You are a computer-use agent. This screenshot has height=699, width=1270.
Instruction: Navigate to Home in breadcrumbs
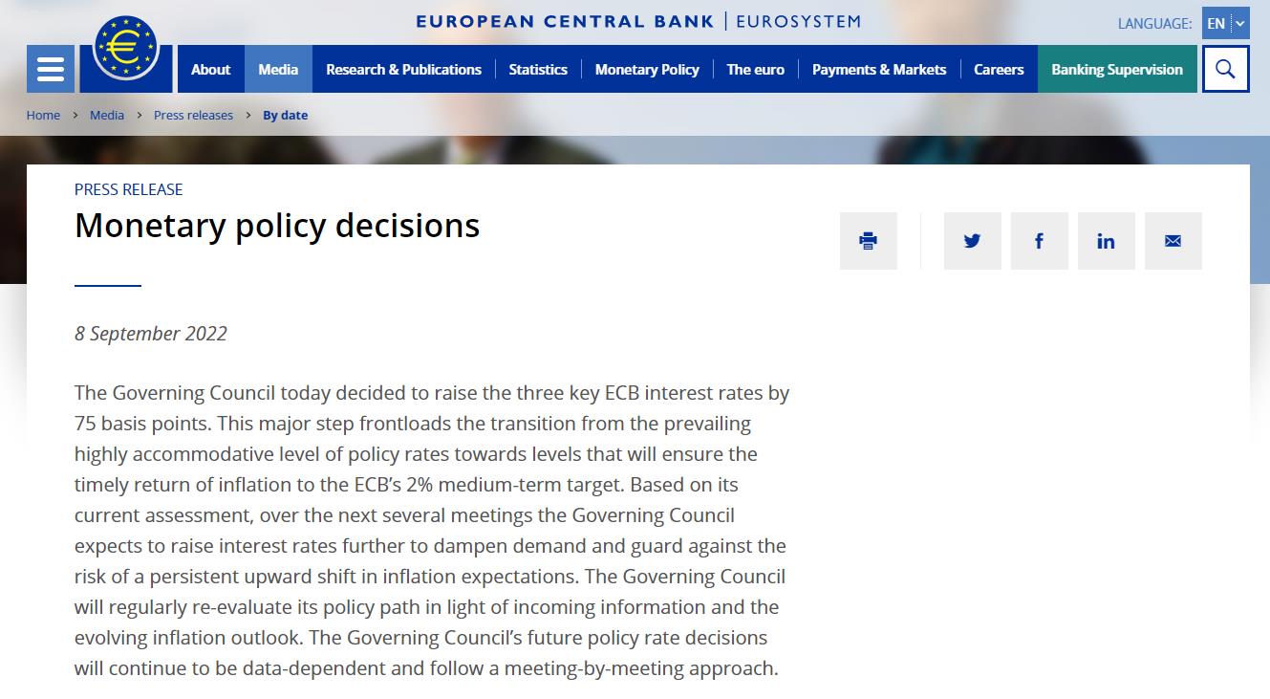point(43,115)
